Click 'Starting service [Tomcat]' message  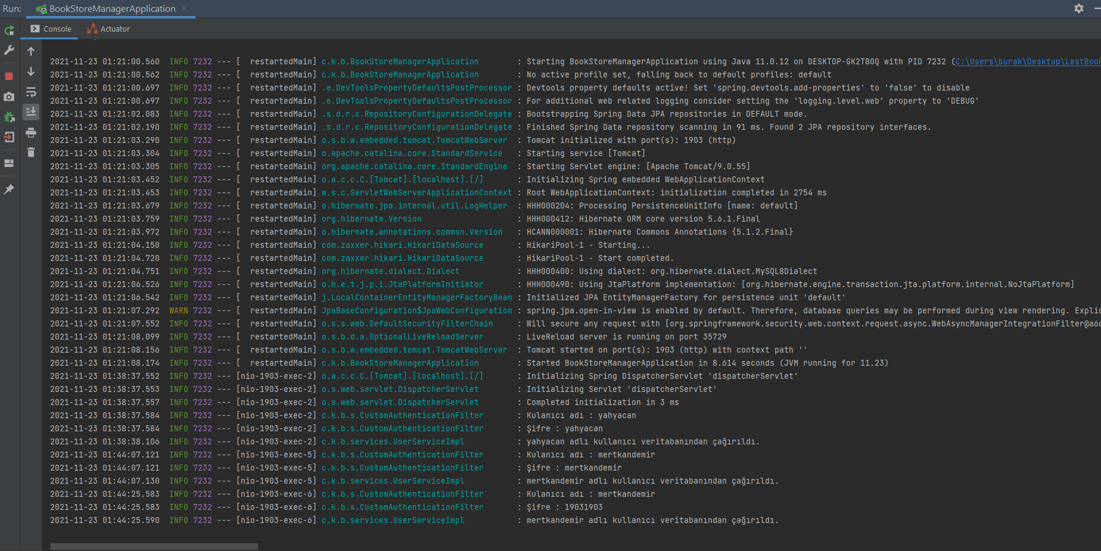586,153
